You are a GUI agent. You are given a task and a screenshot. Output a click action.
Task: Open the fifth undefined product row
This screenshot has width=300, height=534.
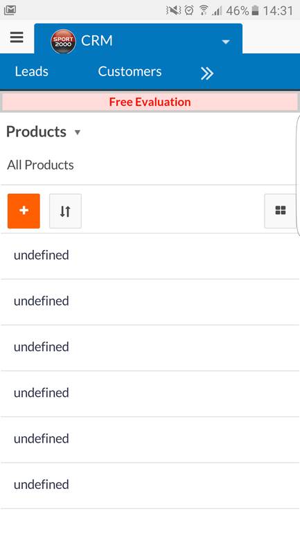pos(150,440)
